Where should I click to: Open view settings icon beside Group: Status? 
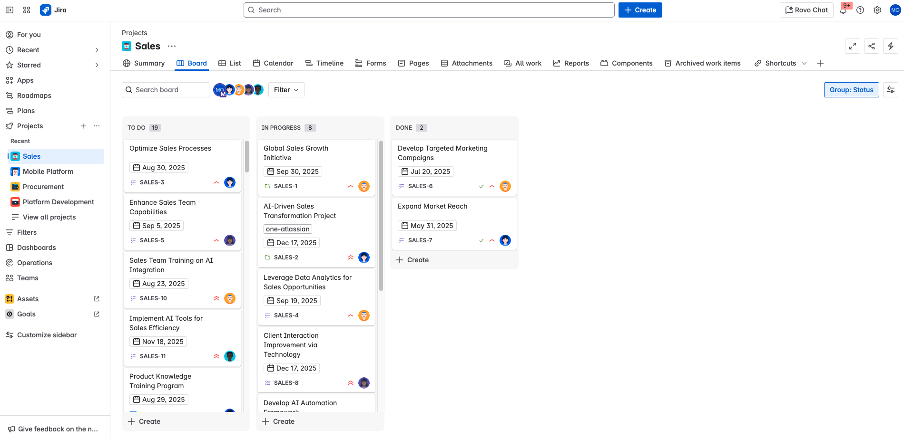[890, 90]
